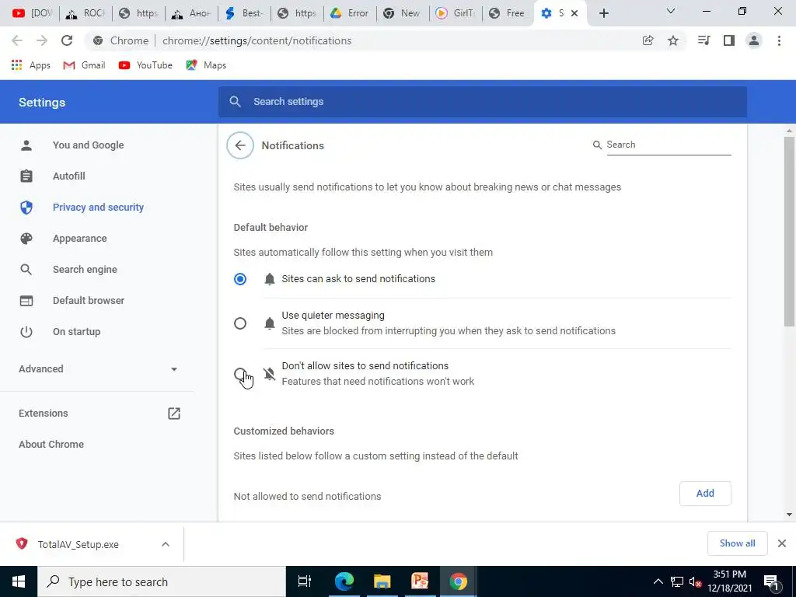Open the notification center icon
The image size is (796, 597).
pos(772,581)
